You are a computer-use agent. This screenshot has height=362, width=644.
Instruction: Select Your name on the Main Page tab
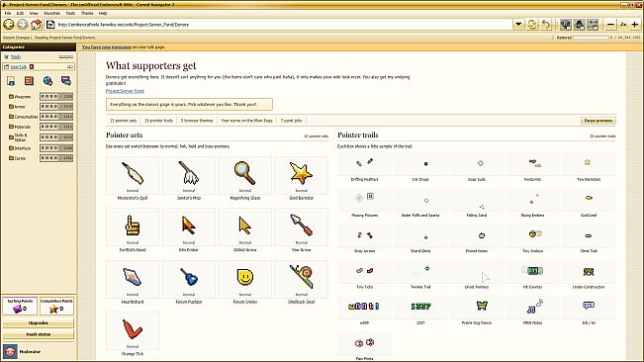(x=247, y=121)
